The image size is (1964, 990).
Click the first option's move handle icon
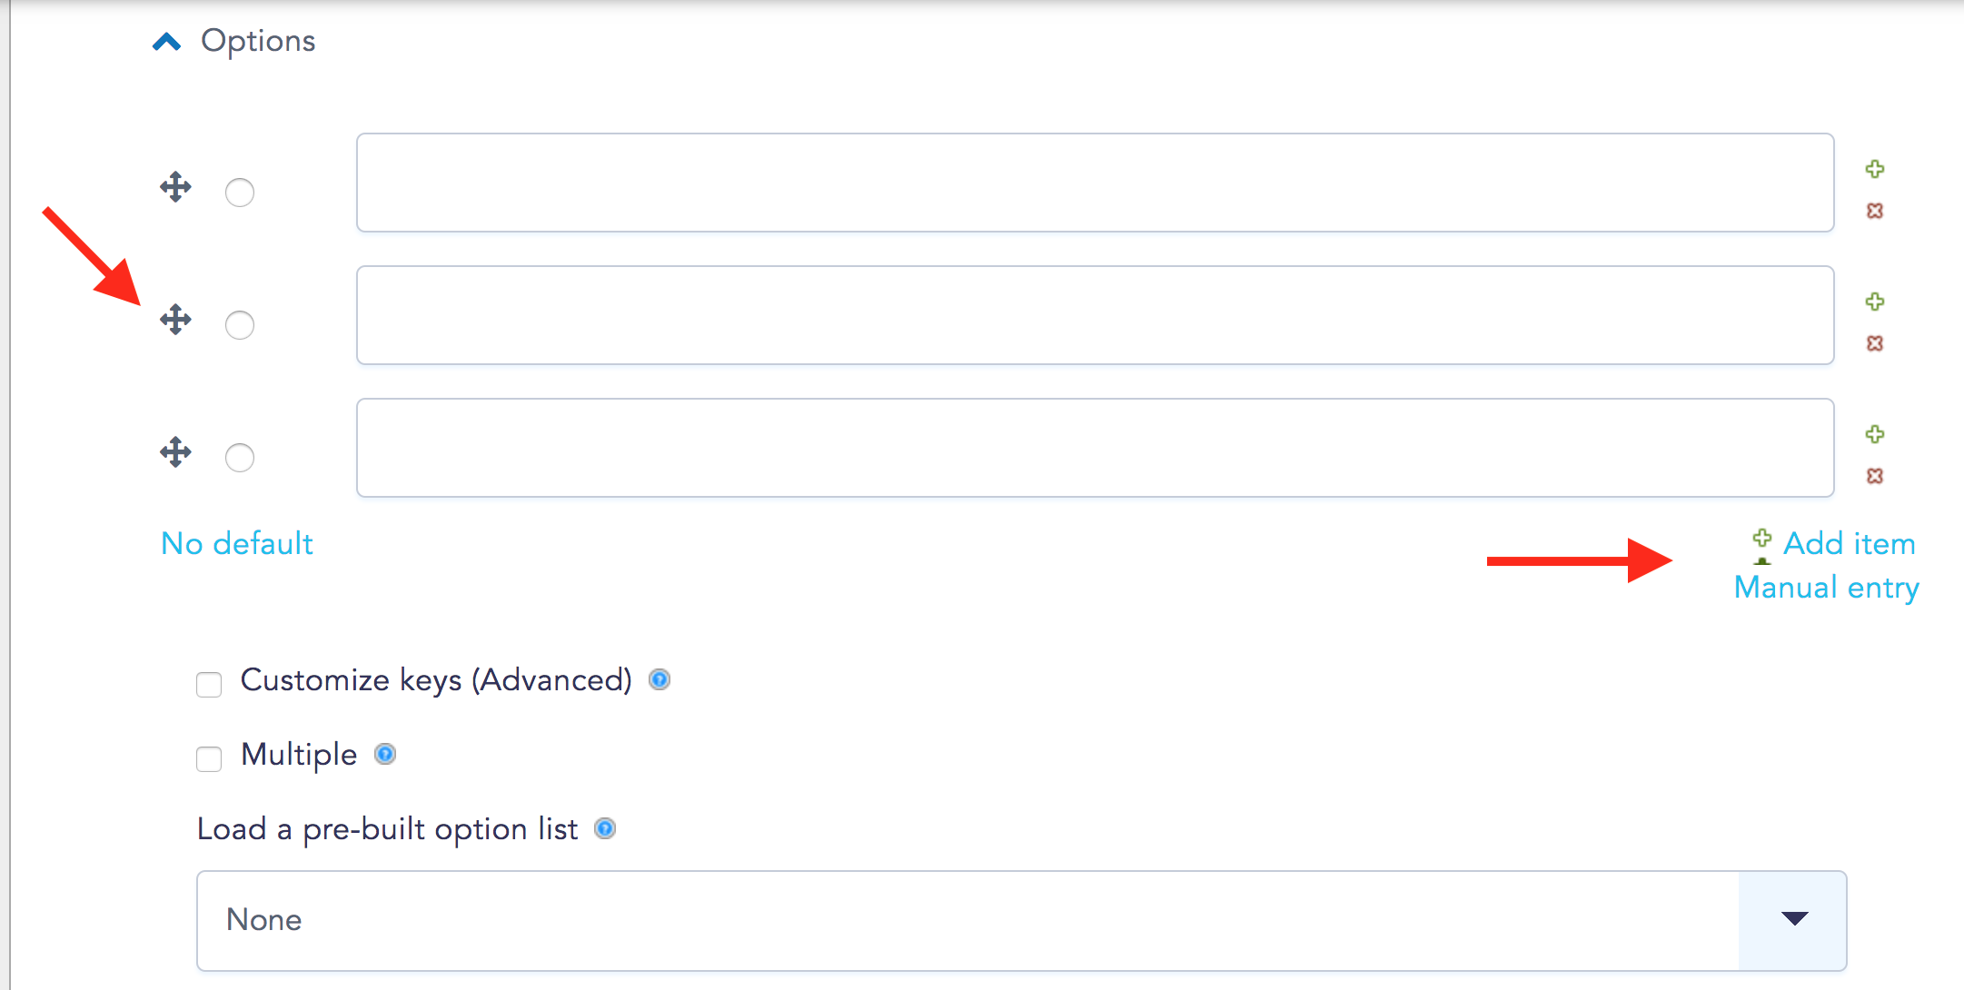point(175,187)
